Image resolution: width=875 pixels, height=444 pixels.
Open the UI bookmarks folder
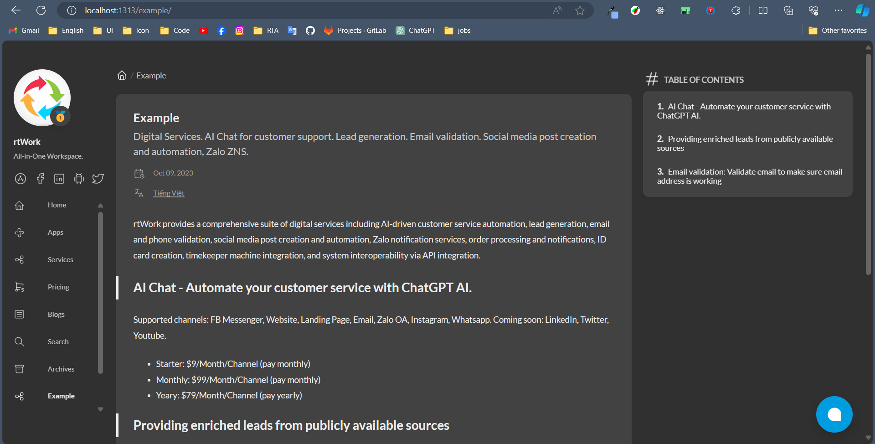tap(103, 31)
